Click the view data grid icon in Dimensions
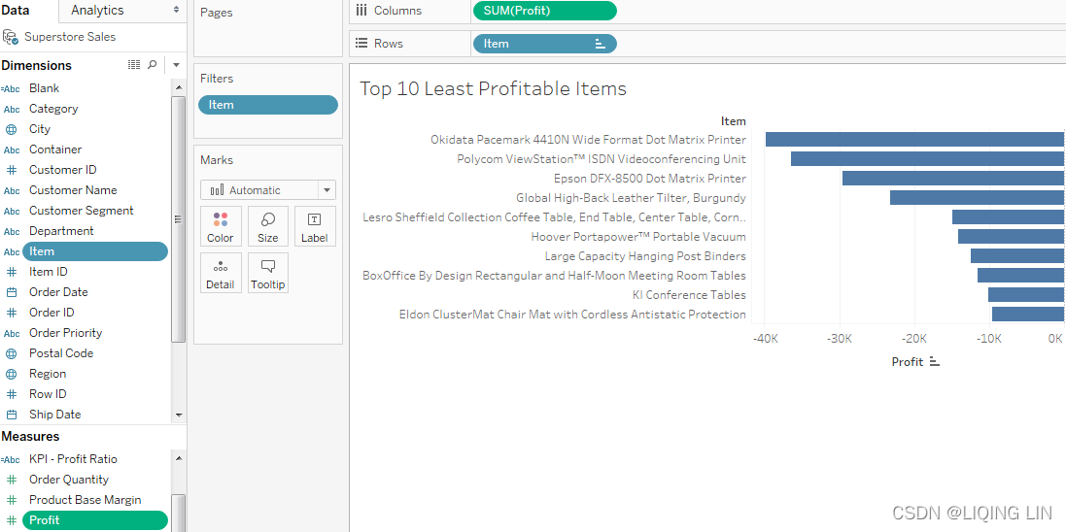 134,64
